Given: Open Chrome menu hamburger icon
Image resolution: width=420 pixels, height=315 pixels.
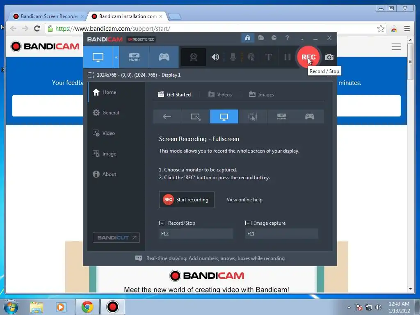Looking at the screenshot, I should point(407,28).
